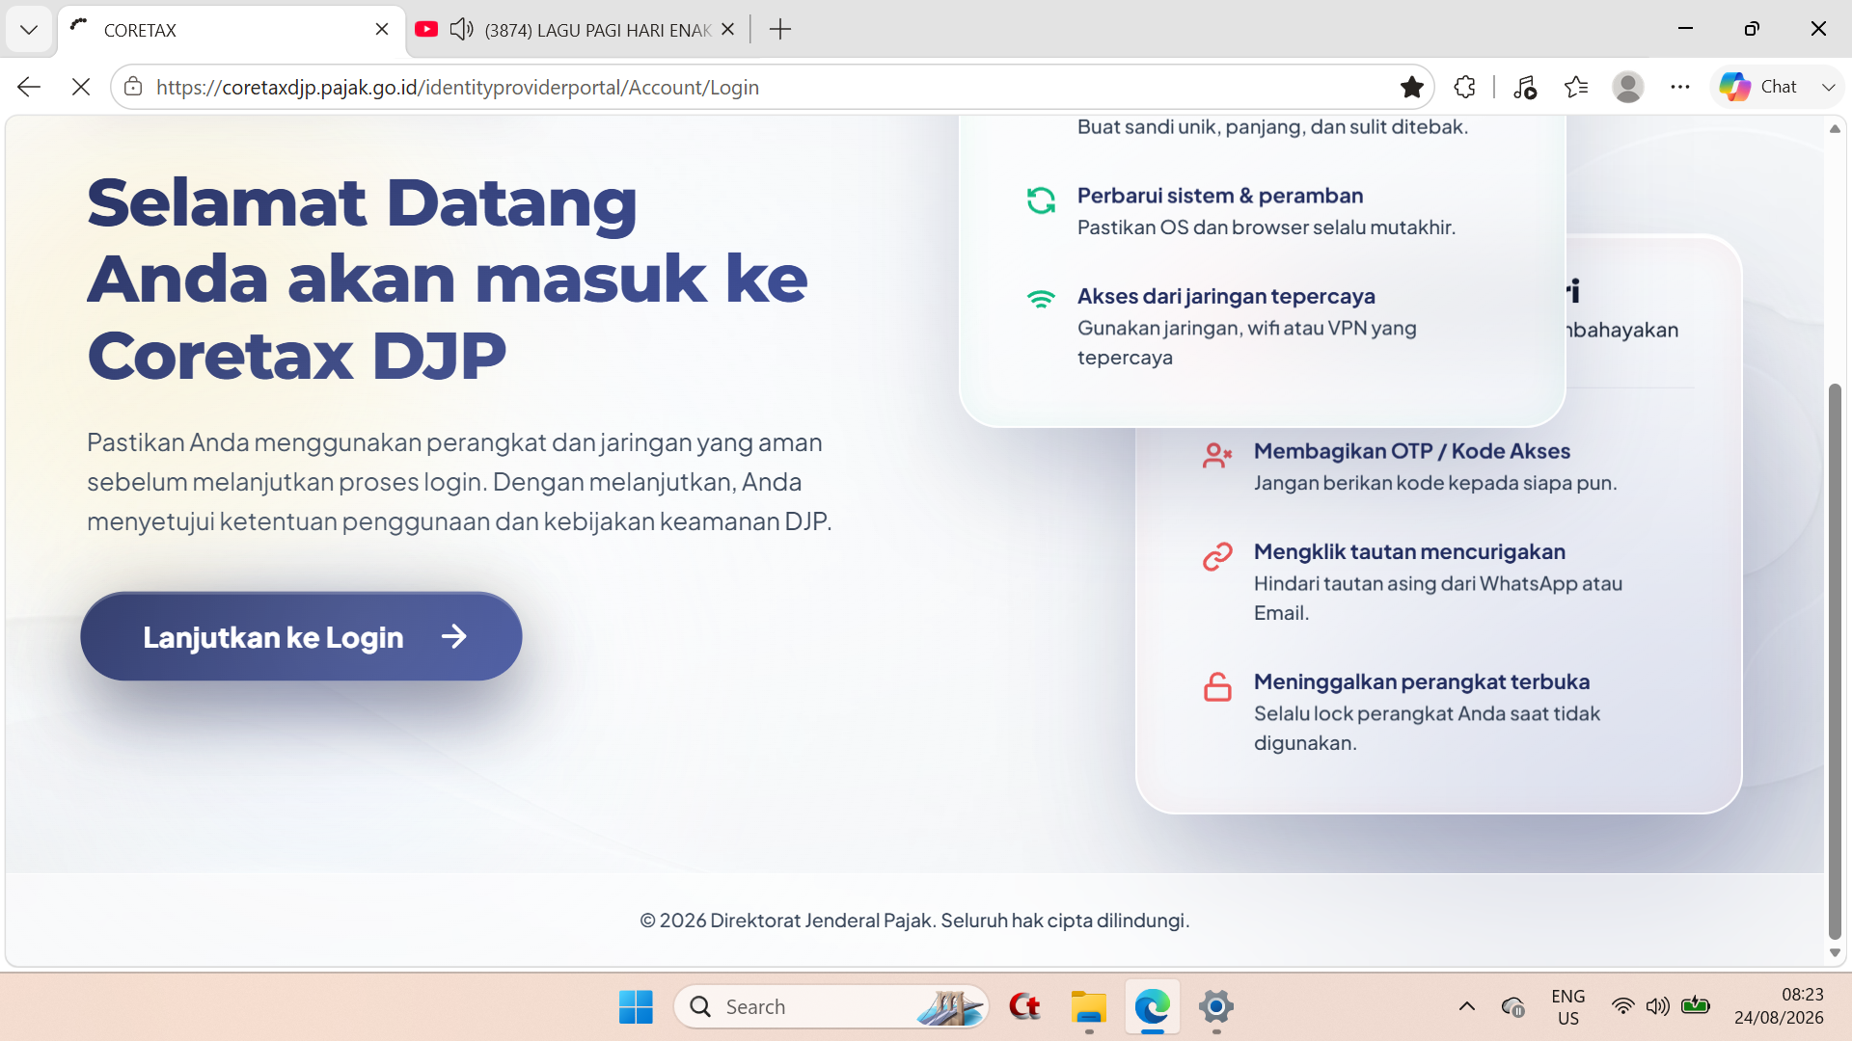Image resolution: width=1852 pixels, height=1041 pixels.
Task: Open the Settings gear in taskbar
Action: pyautogui.click(x=1216, y=1007)
